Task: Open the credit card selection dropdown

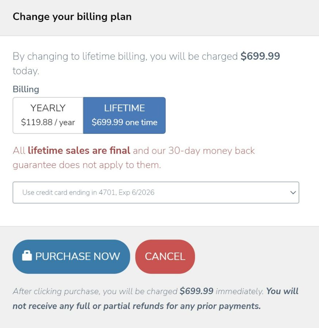Action: (x=156, y=192)
